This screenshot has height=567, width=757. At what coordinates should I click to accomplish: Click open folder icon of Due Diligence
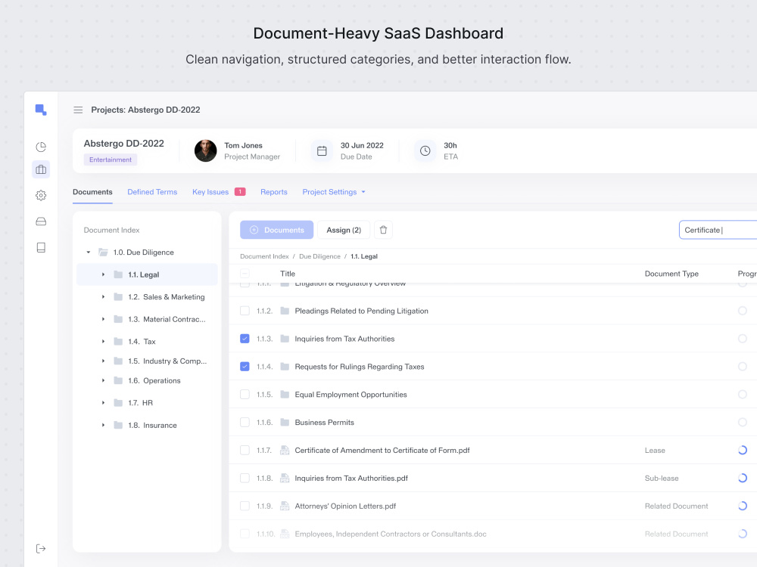[x=103, y=253]
